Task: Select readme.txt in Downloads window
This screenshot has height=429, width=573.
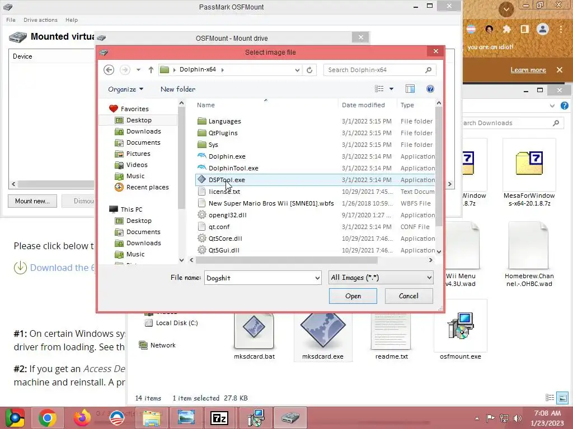Action: pos(391,336)
